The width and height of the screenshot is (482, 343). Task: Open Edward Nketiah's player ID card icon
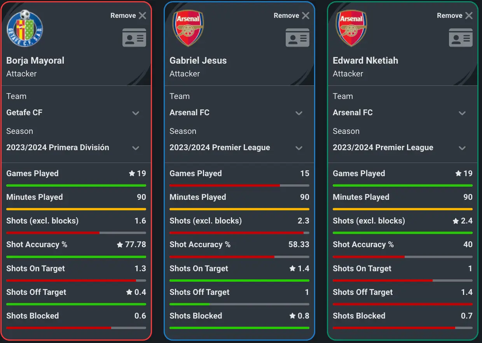pyautogui.click(x=461, y=38)
